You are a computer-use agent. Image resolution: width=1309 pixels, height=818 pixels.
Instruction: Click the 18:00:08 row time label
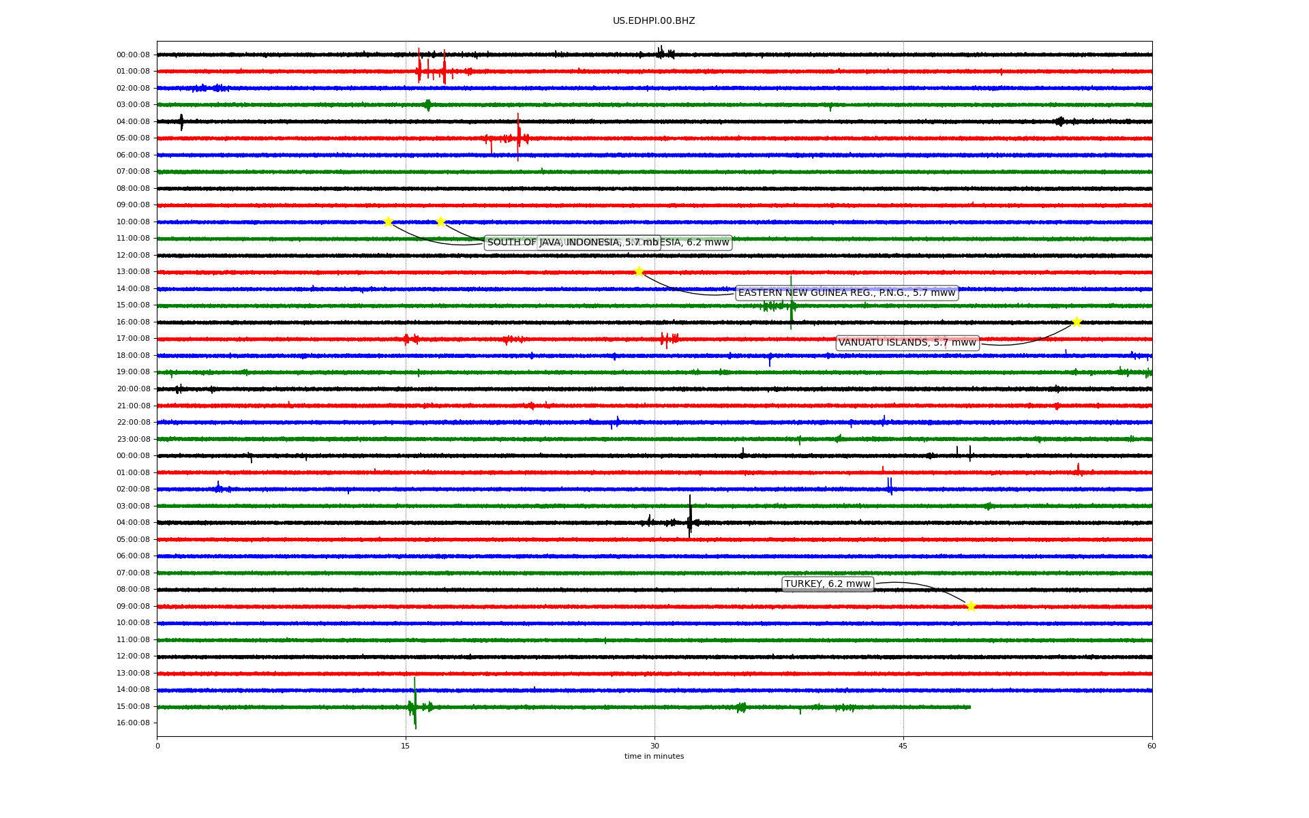click(x=133, y=356)
